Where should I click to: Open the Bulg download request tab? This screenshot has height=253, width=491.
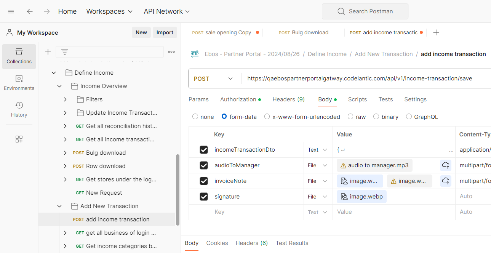[304, 32]
